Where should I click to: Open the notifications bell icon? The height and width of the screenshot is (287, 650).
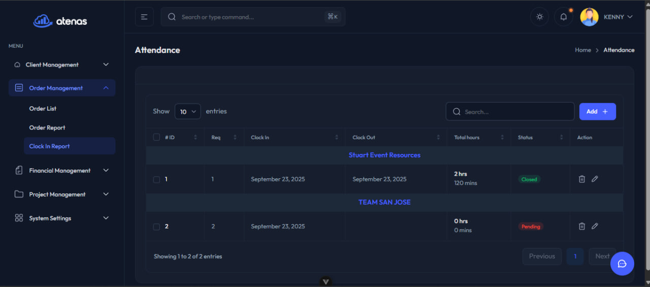point(563,17)
